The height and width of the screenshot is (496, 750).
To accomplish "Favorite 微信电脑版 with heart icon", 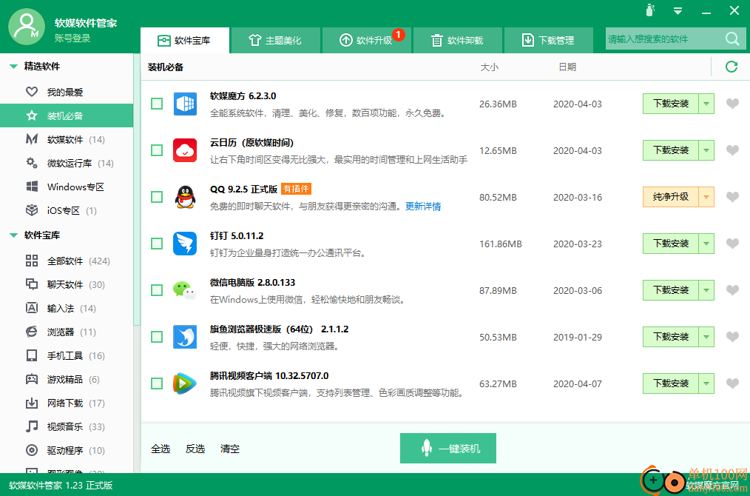I will (x=732, y=289).
